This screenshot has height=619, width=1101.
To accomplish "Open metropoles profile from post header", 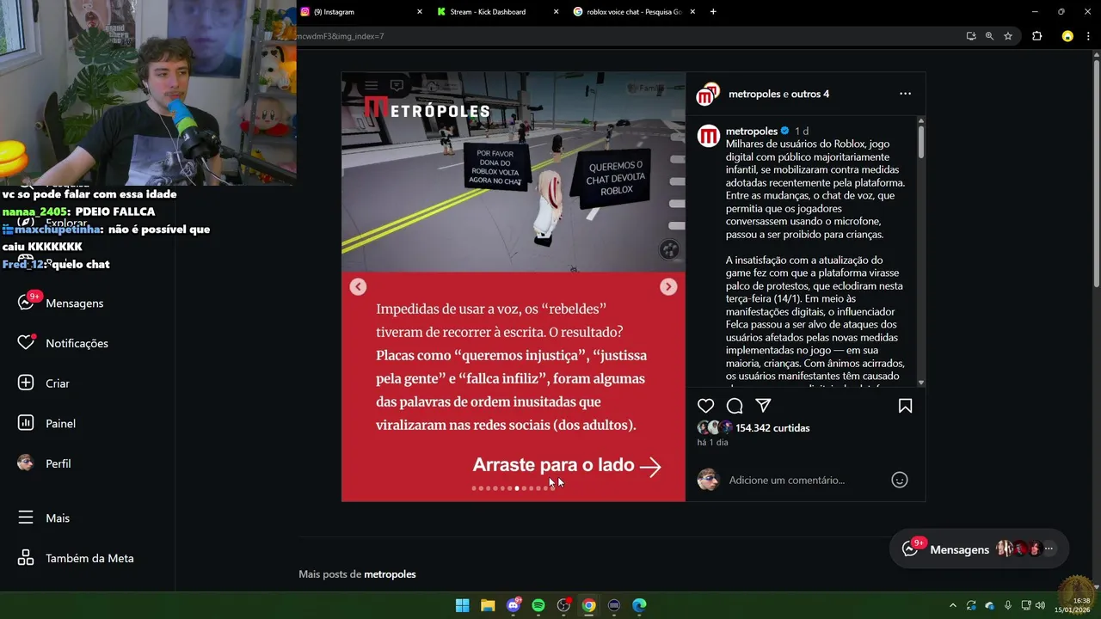I will point(754,94).
